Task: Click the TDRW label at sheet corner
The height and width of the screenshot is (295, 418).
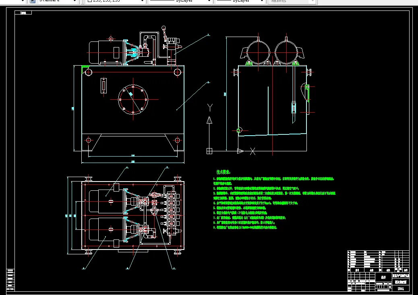Action: coord(23,13)
